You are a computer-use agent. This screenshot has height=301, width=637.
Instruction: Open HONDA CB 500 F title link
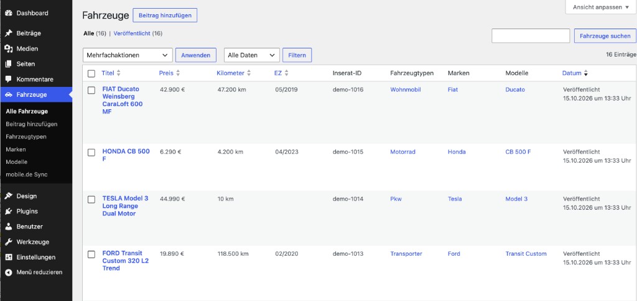(x=126, y=155)
